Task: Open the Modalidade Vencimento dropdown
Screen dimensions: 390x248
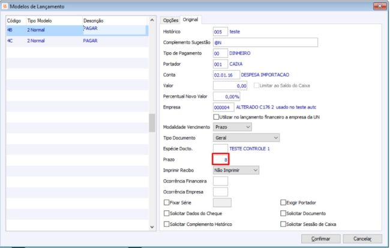Action: pos(232,127)
